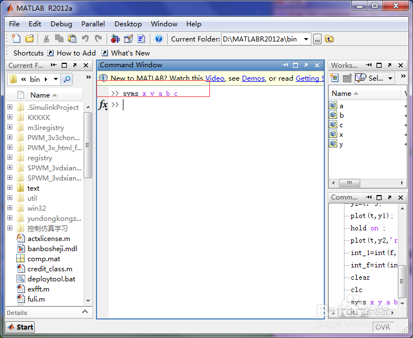The image size is (413, 338).
Task: Minimize Command Window panel arrow icon
Action: pyautogui.click(x=284, y=65)
